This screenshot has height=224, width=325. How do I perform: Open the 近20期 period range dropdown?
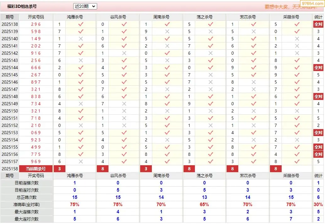pos(85,6)
